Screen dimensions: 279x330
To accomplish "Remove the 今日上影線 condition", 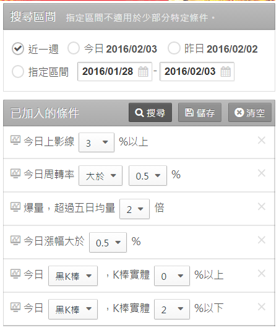I will 262,141.
